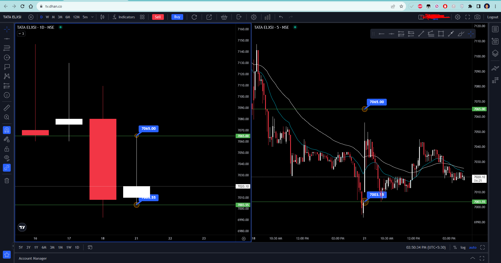Click the Logout link
501x263 pixels.
(493, 17)
